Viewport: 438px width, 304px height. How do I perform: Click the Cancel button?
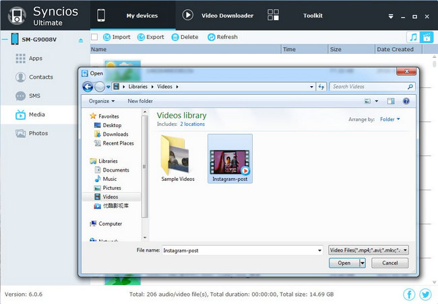click(389, 263)
